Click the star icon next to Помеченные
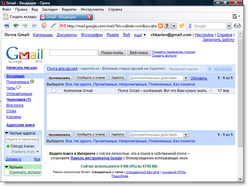 point(32,82)
